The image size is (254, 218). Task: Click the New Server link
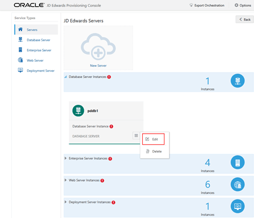(x=98, y=66)
